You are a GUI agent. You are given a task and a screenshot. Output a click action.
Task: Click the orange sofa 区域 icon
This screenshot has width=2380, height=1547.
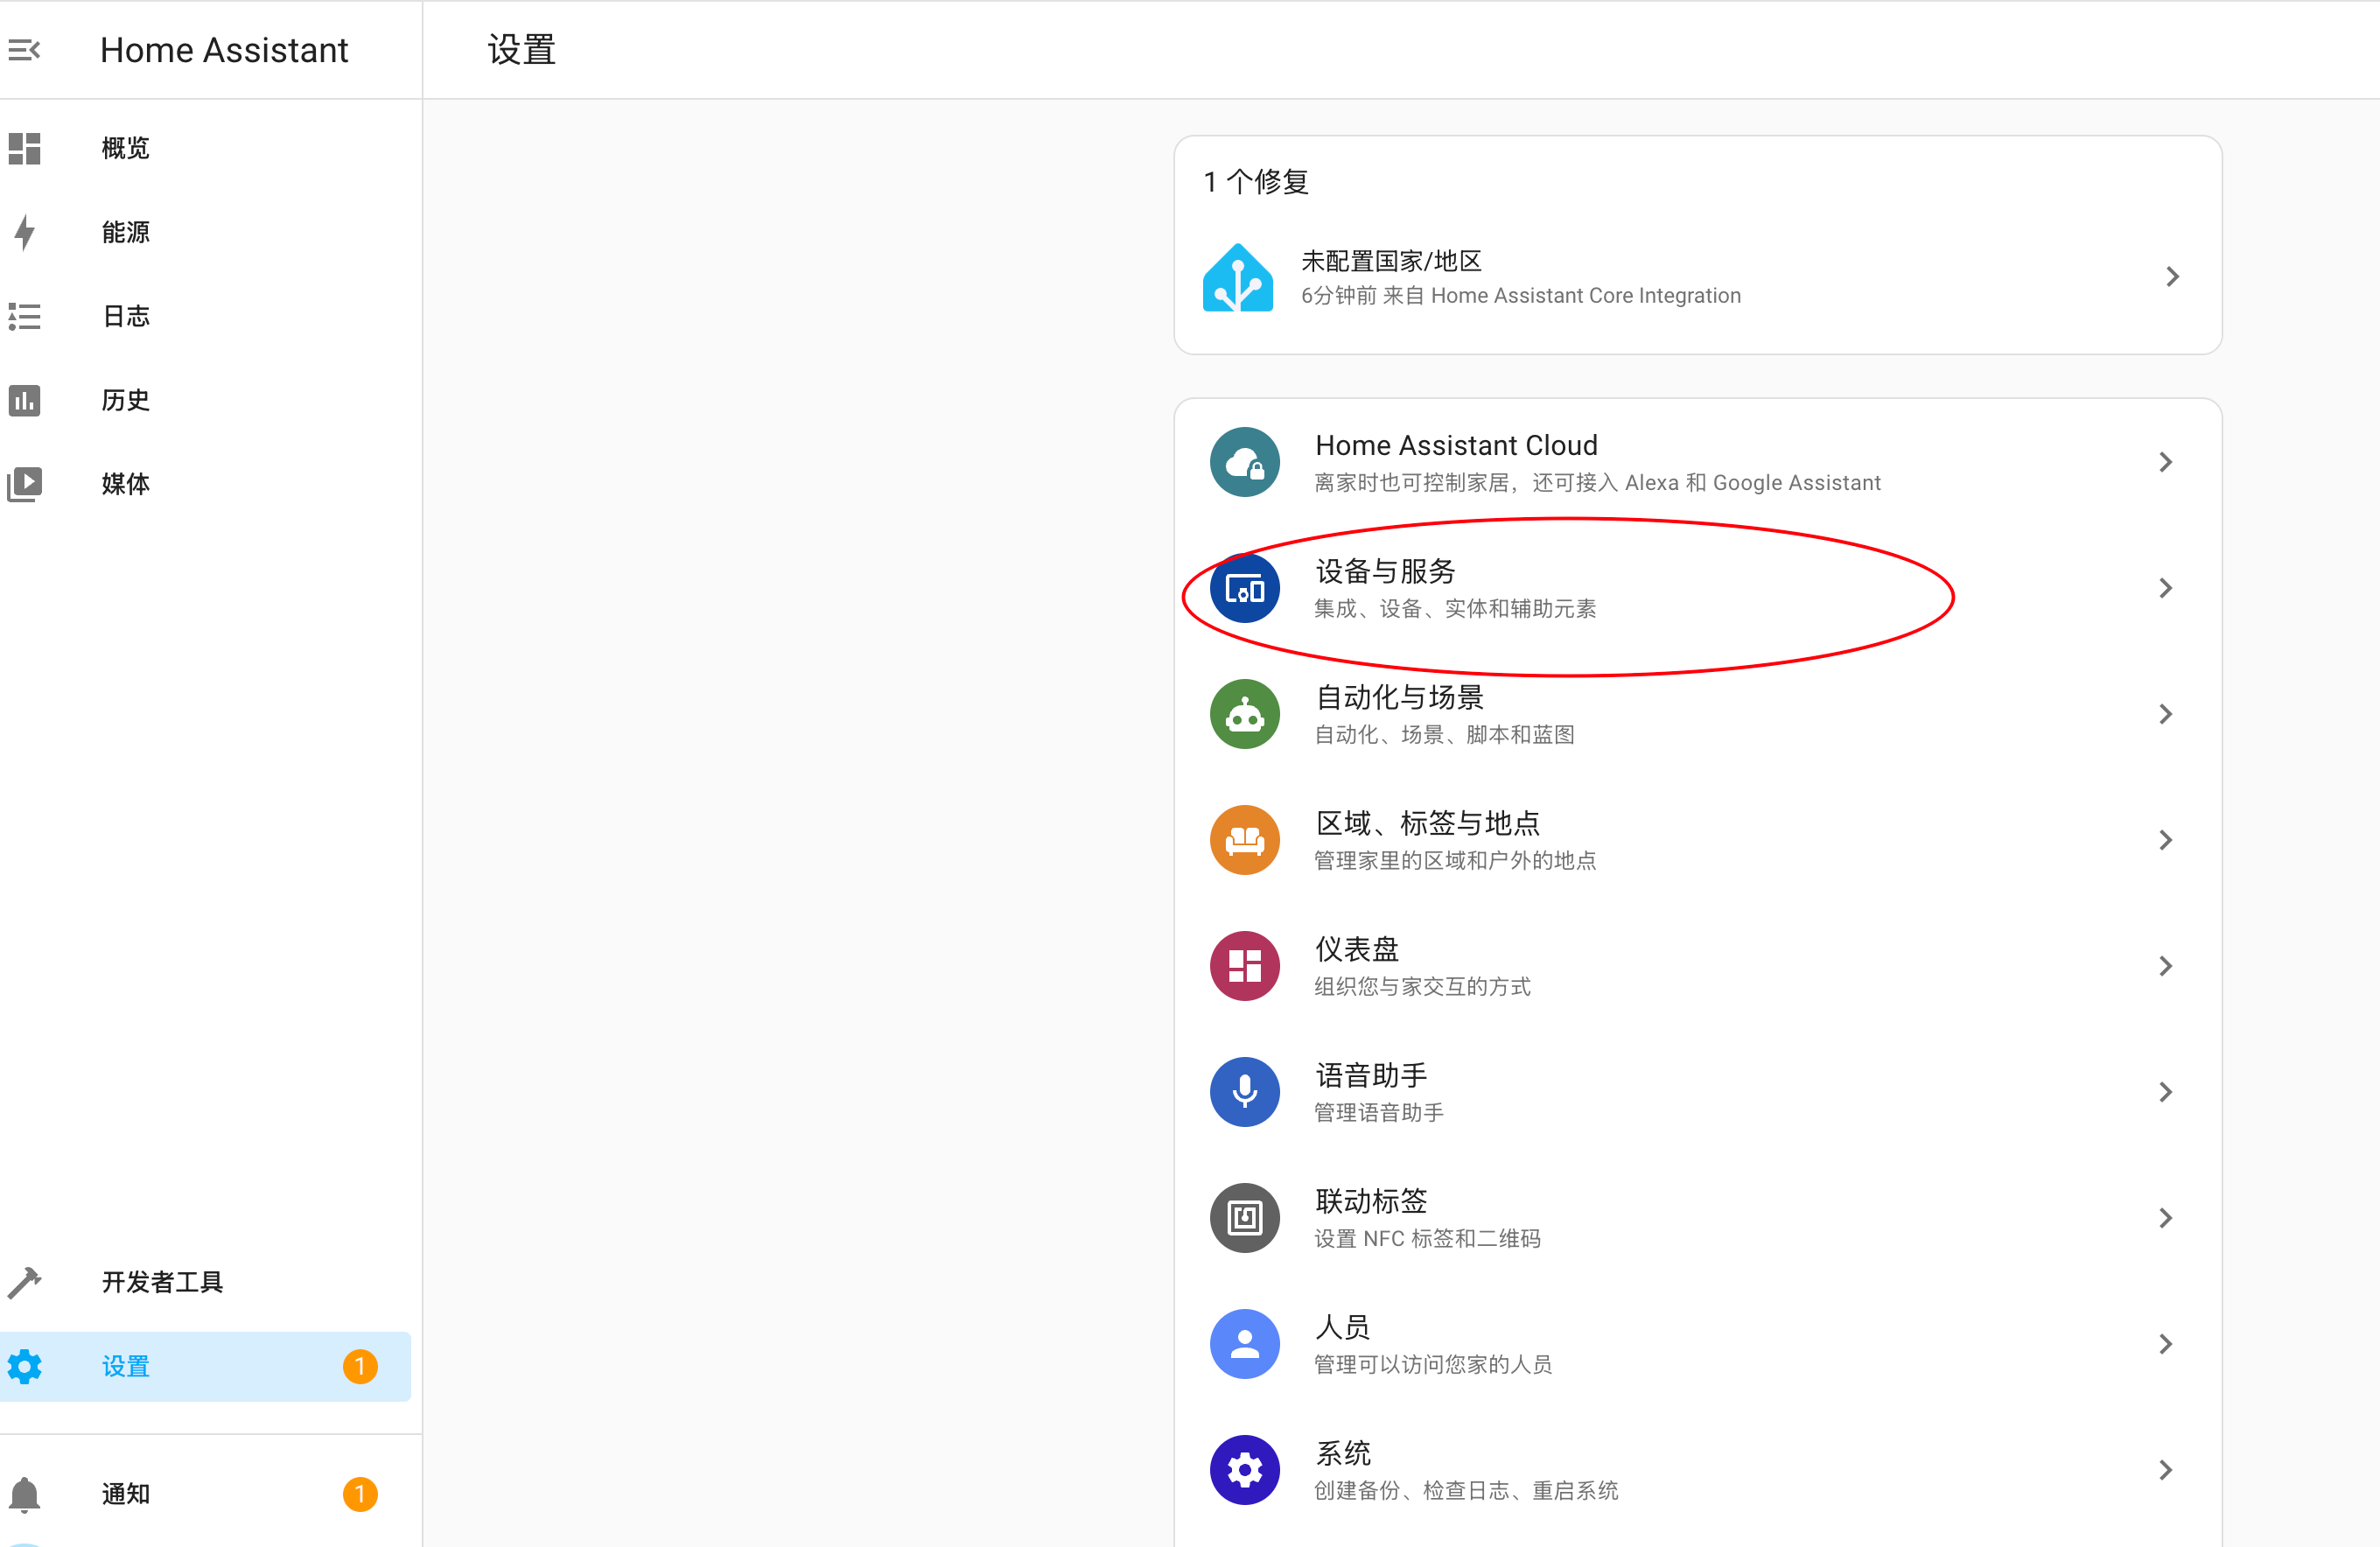(1244, 840)
